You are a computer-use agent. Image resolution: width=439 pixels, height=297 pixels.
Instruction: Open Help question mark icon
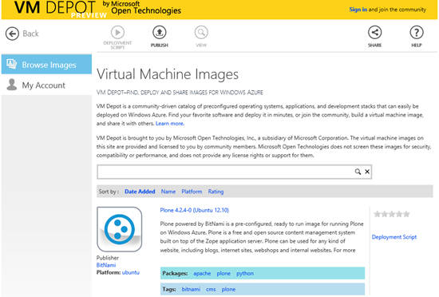pos(417,33)
